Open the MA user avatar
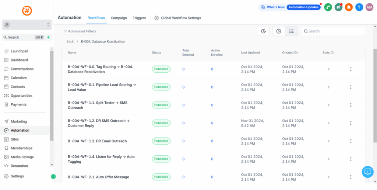The height and width of the screenshot is (190, 377). 369,7
